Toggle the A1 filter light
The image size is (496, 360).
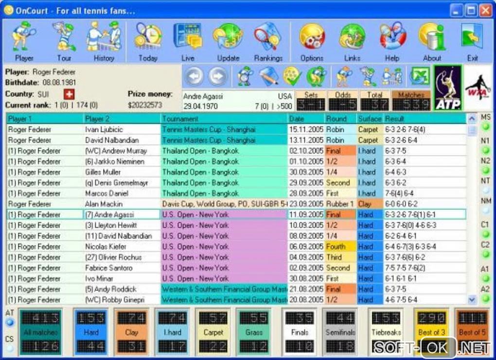point(486,278)
